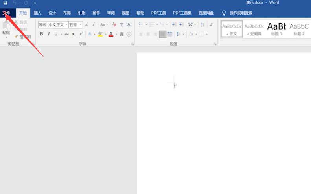Click the distributed alignment icon
The image size is (311, 194).
[x=170, y=34]
